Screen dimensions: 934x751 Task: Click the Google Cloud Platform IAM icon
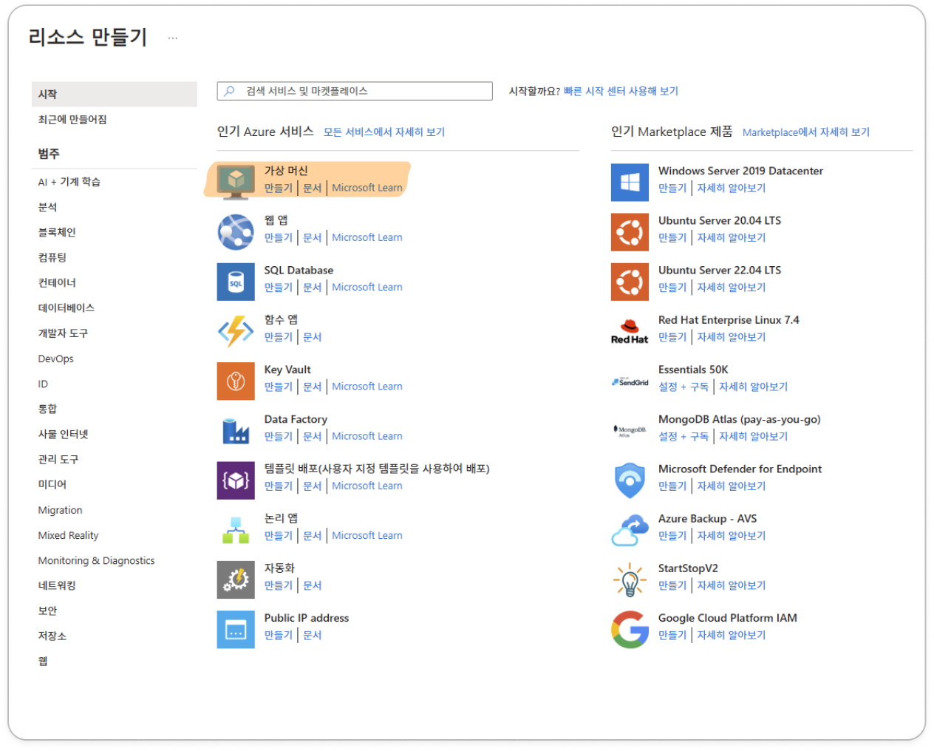click(630, 629)
